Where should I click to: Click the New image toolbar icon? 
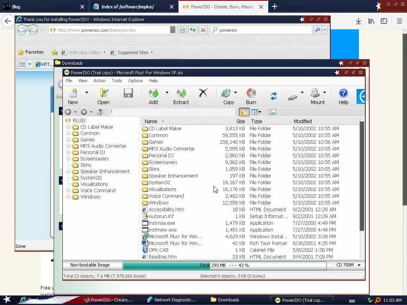coord(73,93)
